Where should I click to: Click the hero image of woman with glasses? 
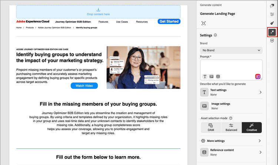click(143, 67)
